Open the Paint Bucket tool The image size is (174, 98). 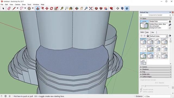pyautogui.click(x=71, y=8)
